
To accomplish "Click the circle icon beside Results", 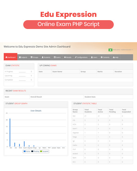I will coord(65,57).
